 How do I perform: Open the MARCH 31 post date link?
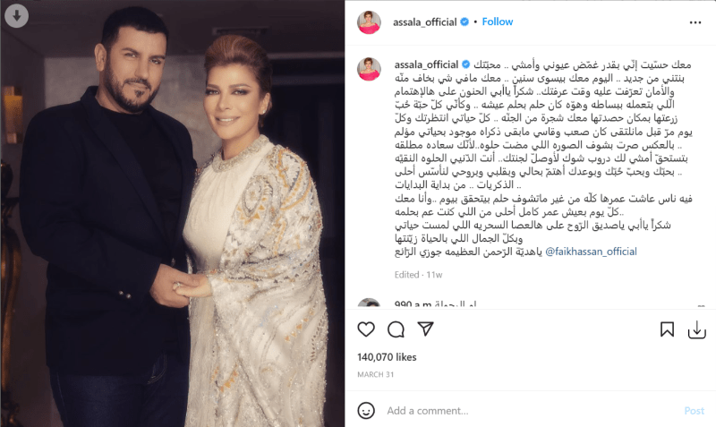coord(375,374)
